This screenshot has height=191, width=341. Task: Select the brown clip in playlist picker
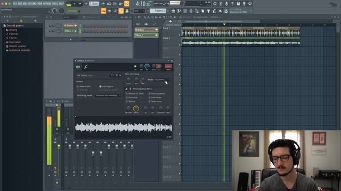pos(147,30)
